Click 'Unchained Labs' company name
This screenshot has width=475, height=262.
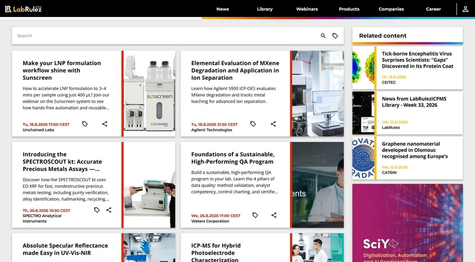(38, 130)
